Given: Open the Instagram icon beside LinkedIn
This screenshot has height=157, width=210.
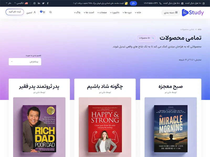Looking at the screenshot, I should coord(34,3).
